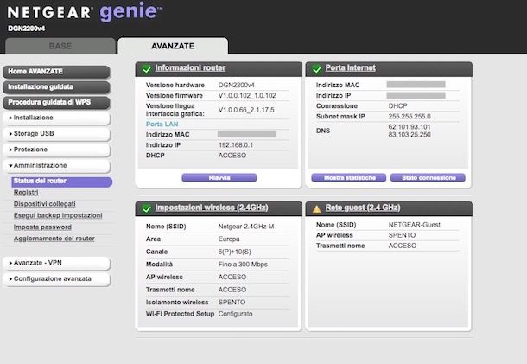The width and height of the screenshot is (527, 364).
Task: Click guest SSID NETGEAR-Guest
Action: pyautogui.click(x=415, y=225)
